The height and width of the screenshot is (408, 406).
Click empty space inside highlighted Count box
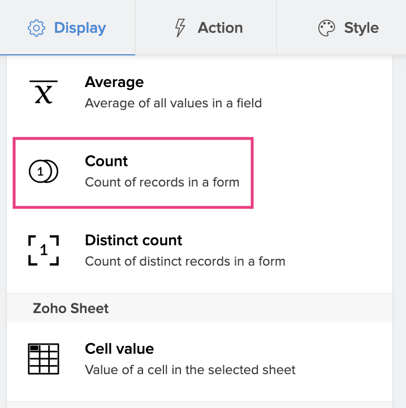point(215,161)
